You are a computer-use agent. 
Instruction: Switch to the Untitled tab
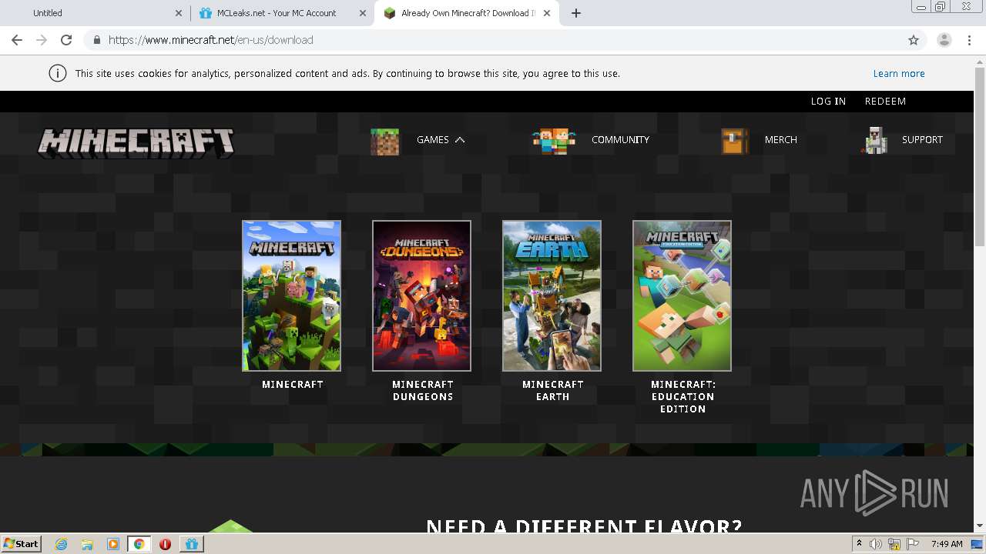point(94,13)
